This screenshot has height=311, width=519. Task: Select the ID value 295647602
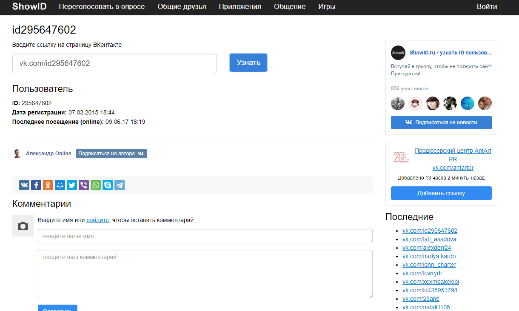[x=37, y=103]
